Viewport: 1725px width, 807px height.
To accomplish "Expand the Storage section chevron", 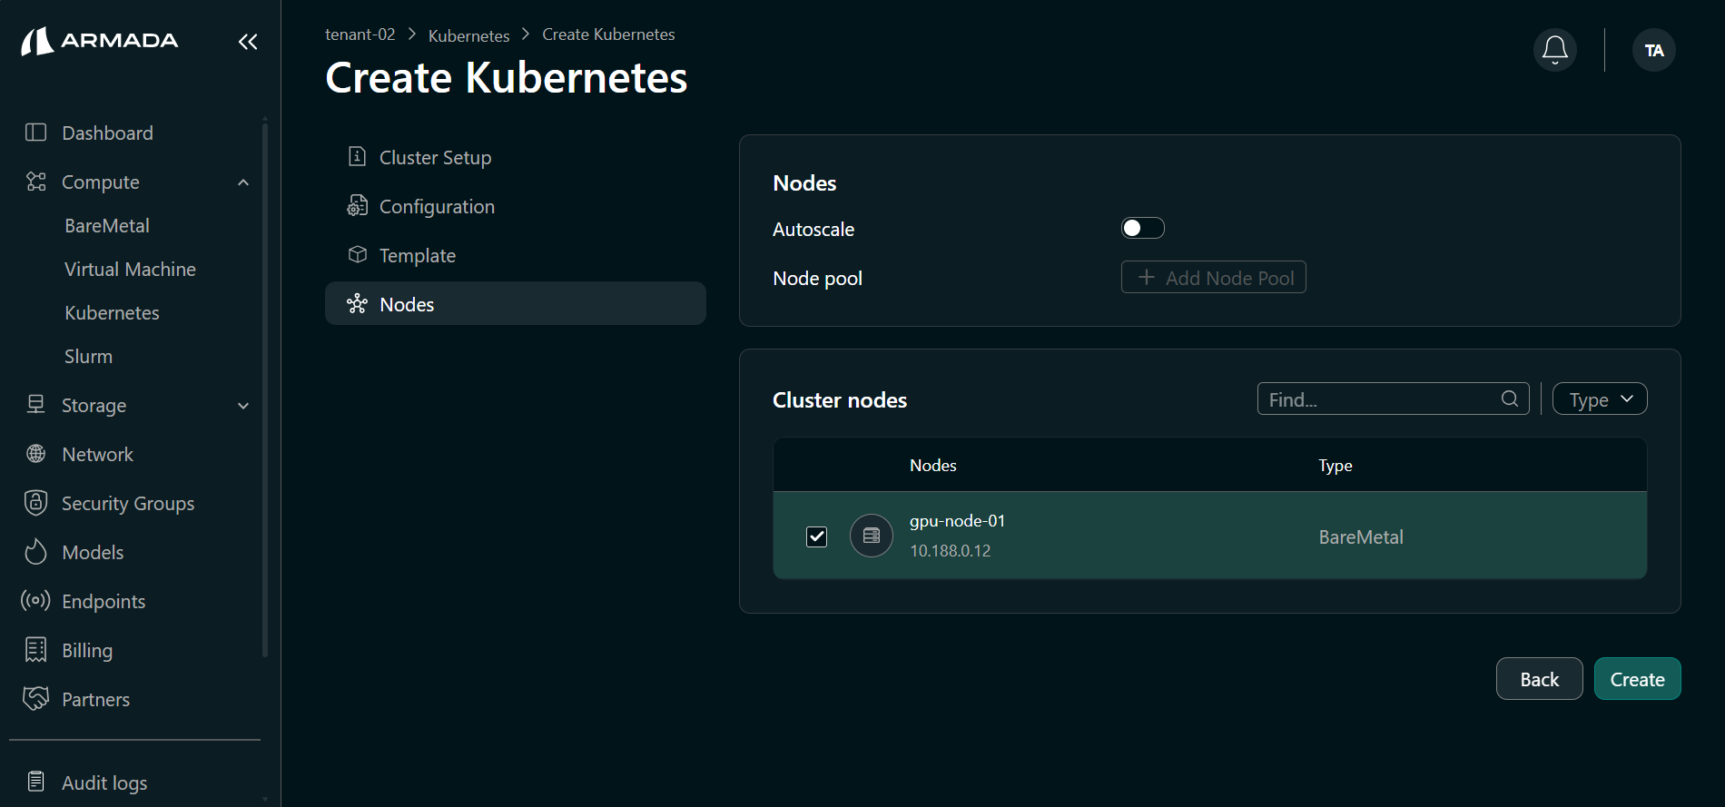I will pos(243,406).
